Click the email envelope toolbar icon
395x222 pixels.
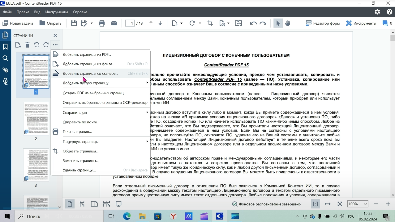coord(114,23)
